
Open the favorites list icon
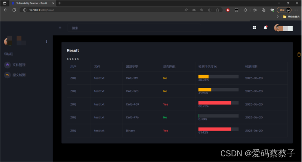pyautogui.click(x=255, y=10)
